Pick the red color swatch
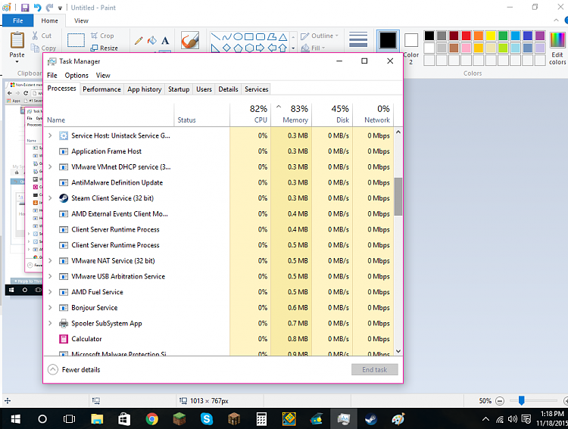The image size is (568, 429). pyautogui.click(x=467, y=36)
